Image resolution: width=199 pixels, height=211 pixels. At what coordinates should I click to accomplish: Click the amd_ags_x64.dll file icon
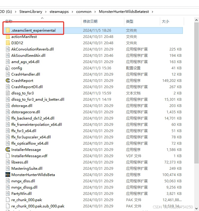point(8,62)
